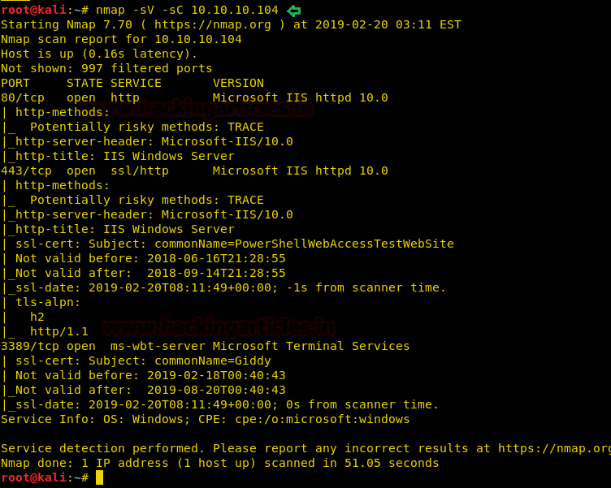The image size is (611, 488).
Task: Click the nmap -sV -sC command text
Action: 187,10
